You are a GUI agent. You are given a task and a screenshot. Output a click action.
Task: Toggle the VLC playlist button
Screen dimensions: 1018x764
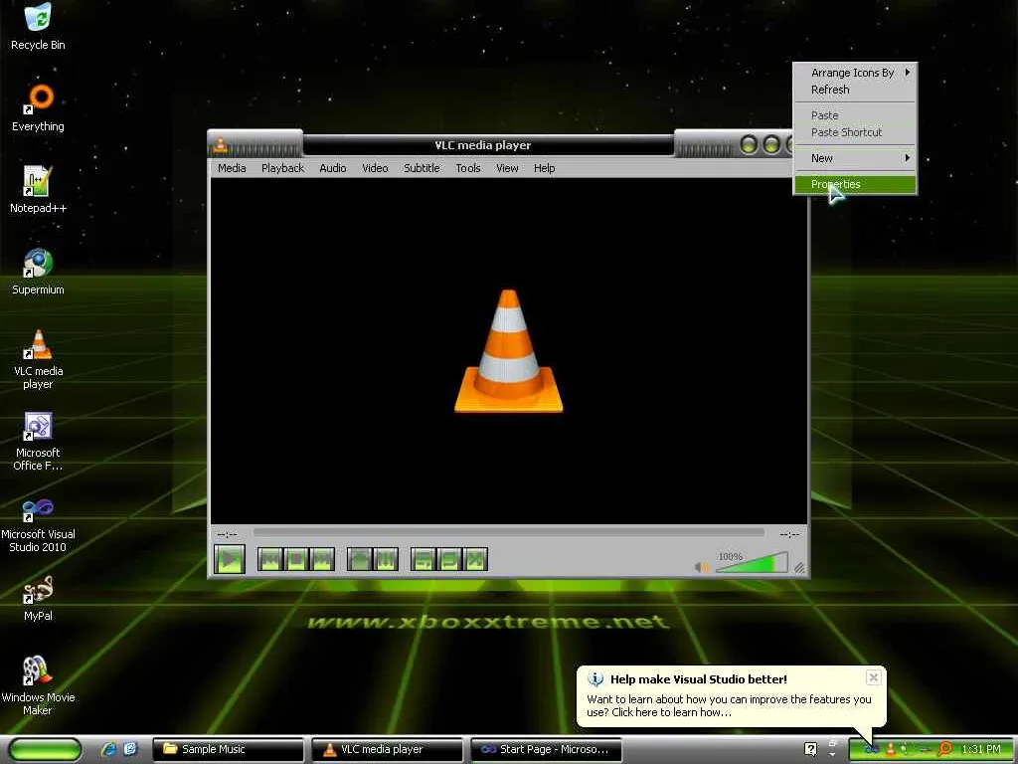tap(424, 559)
